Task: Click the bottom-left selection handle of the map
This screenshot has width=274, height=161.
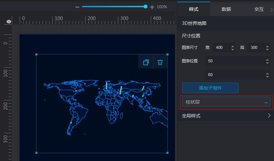Action: pyautogui.click(x=36, y=153)
